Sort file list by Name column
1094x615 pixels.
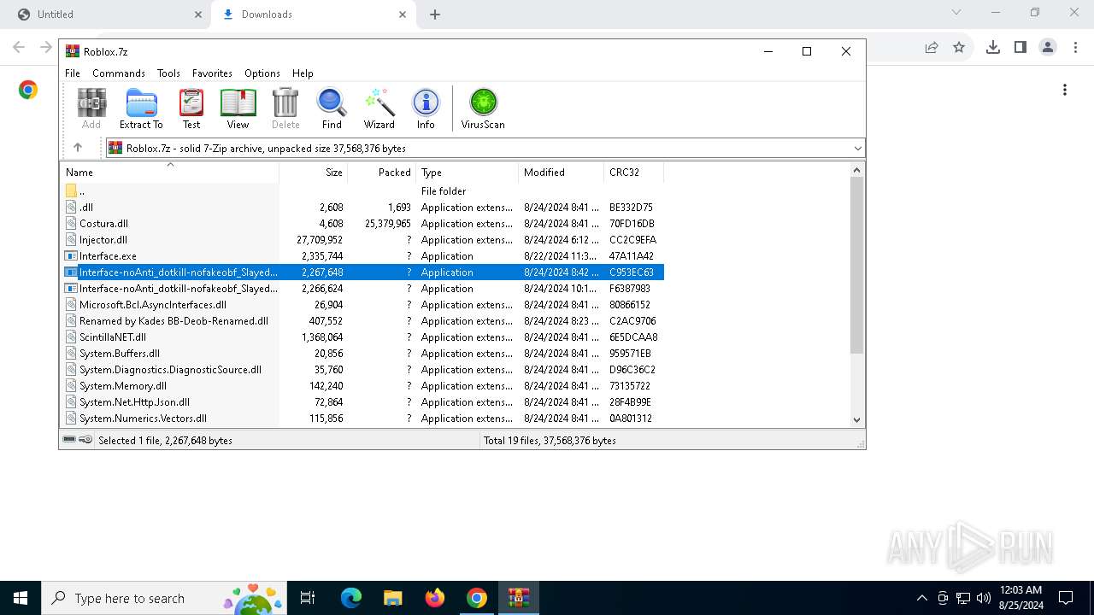point(169,172)
